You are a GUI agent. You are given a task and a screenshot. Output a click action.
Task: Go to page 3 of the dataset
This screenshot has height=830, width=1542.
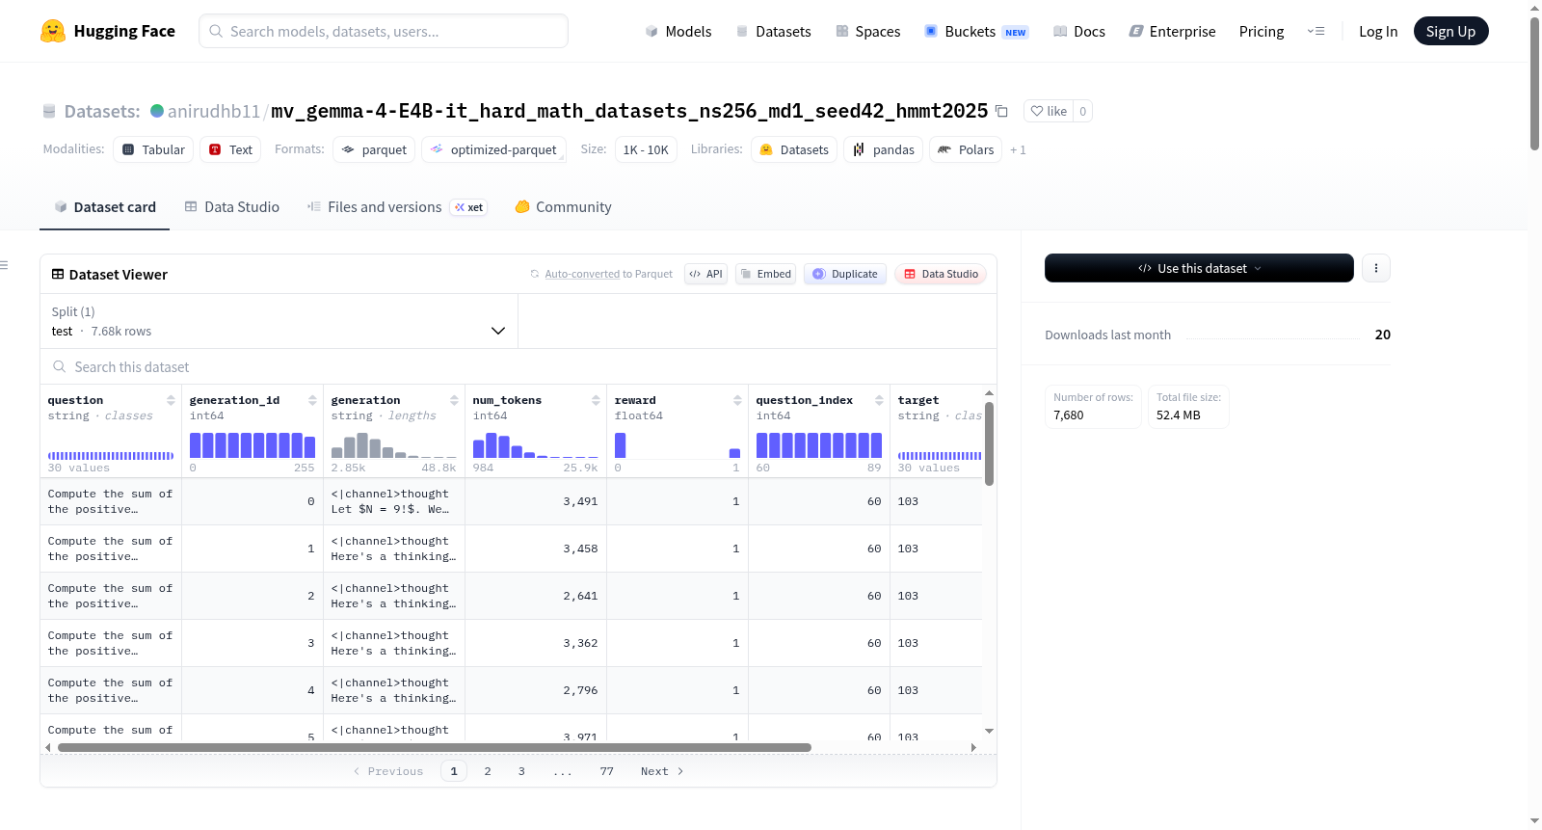tap(521, 771)
